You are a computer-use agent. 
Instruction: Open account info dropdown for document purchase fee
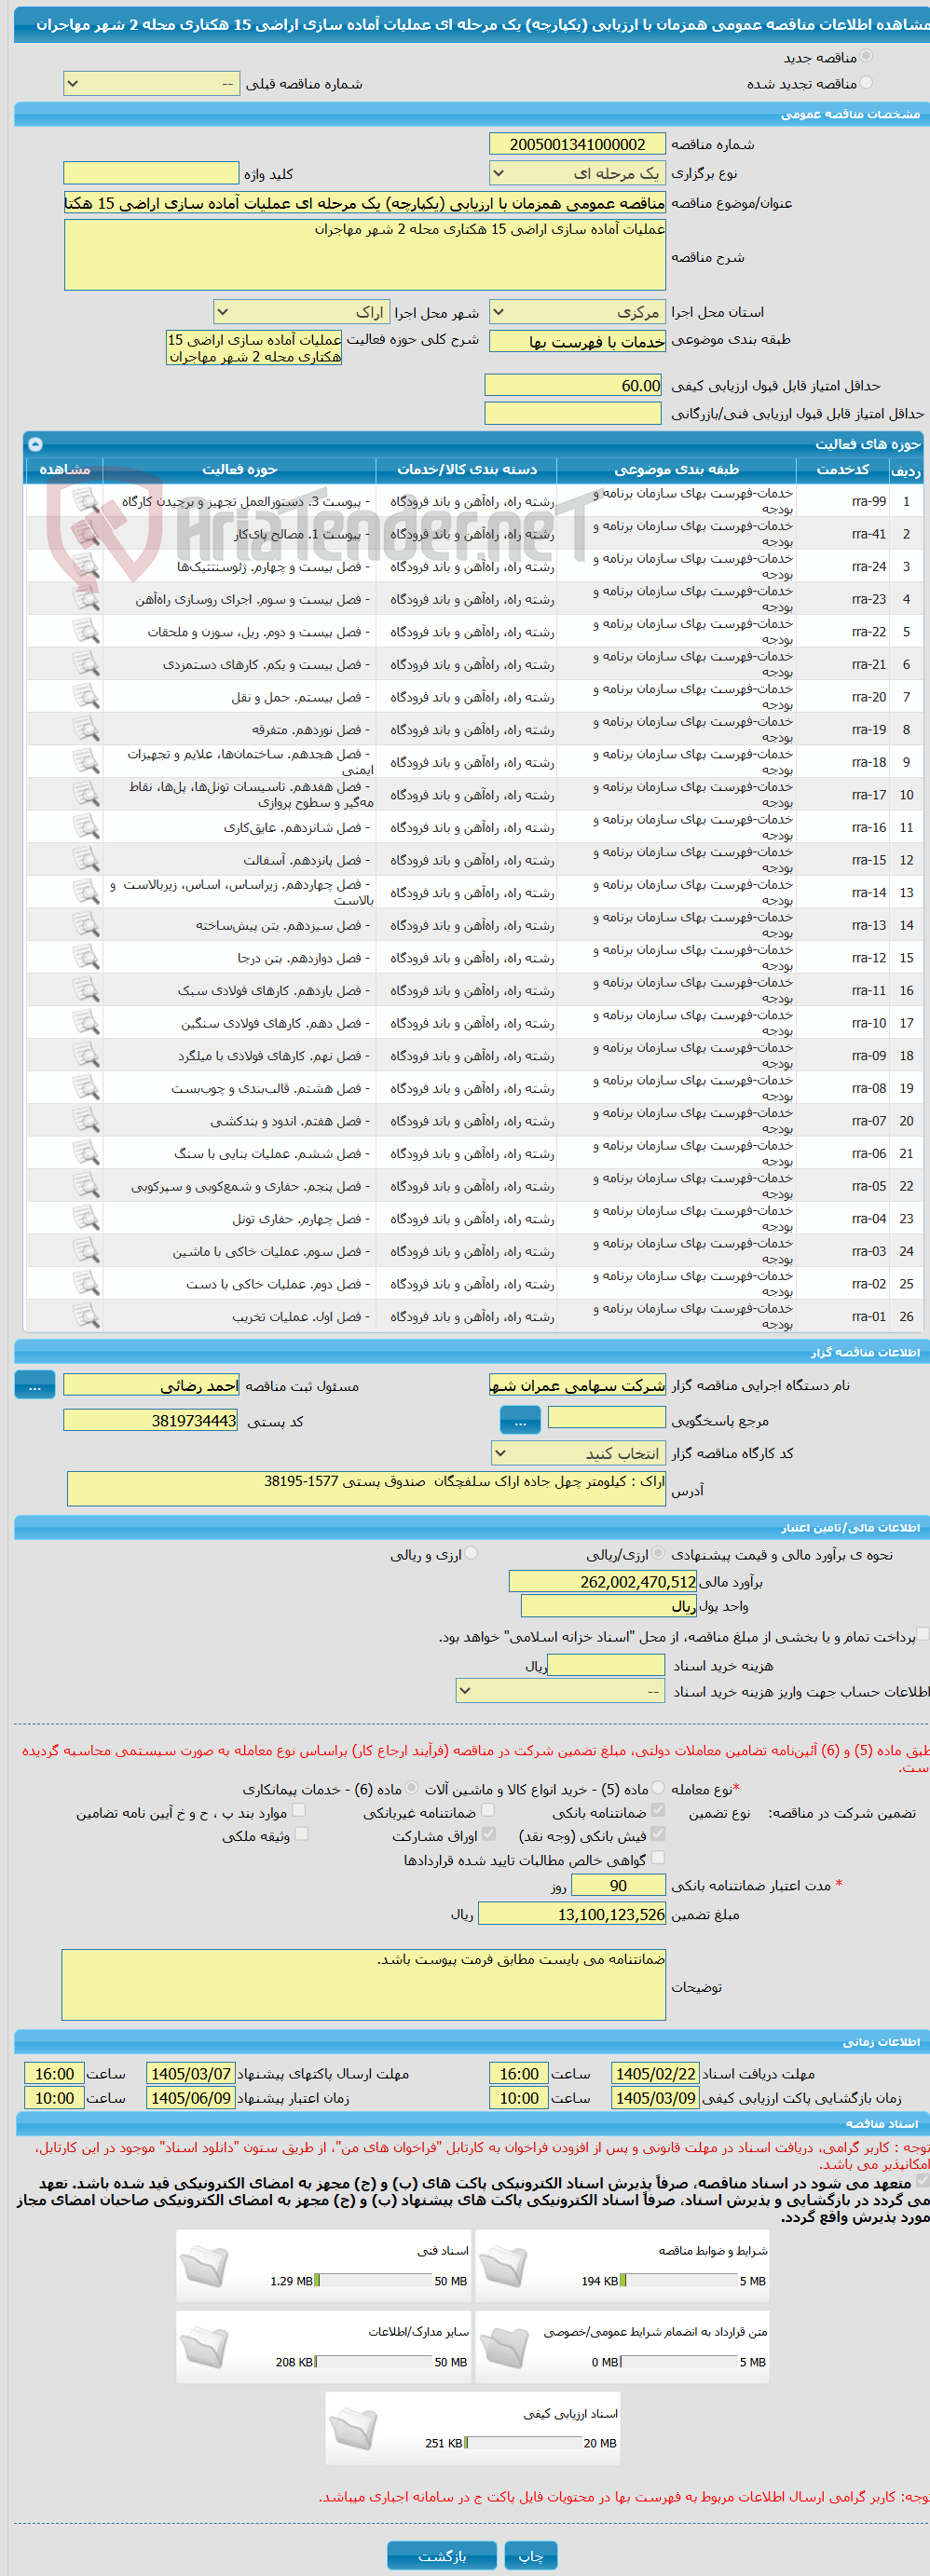click(560, 1691)
